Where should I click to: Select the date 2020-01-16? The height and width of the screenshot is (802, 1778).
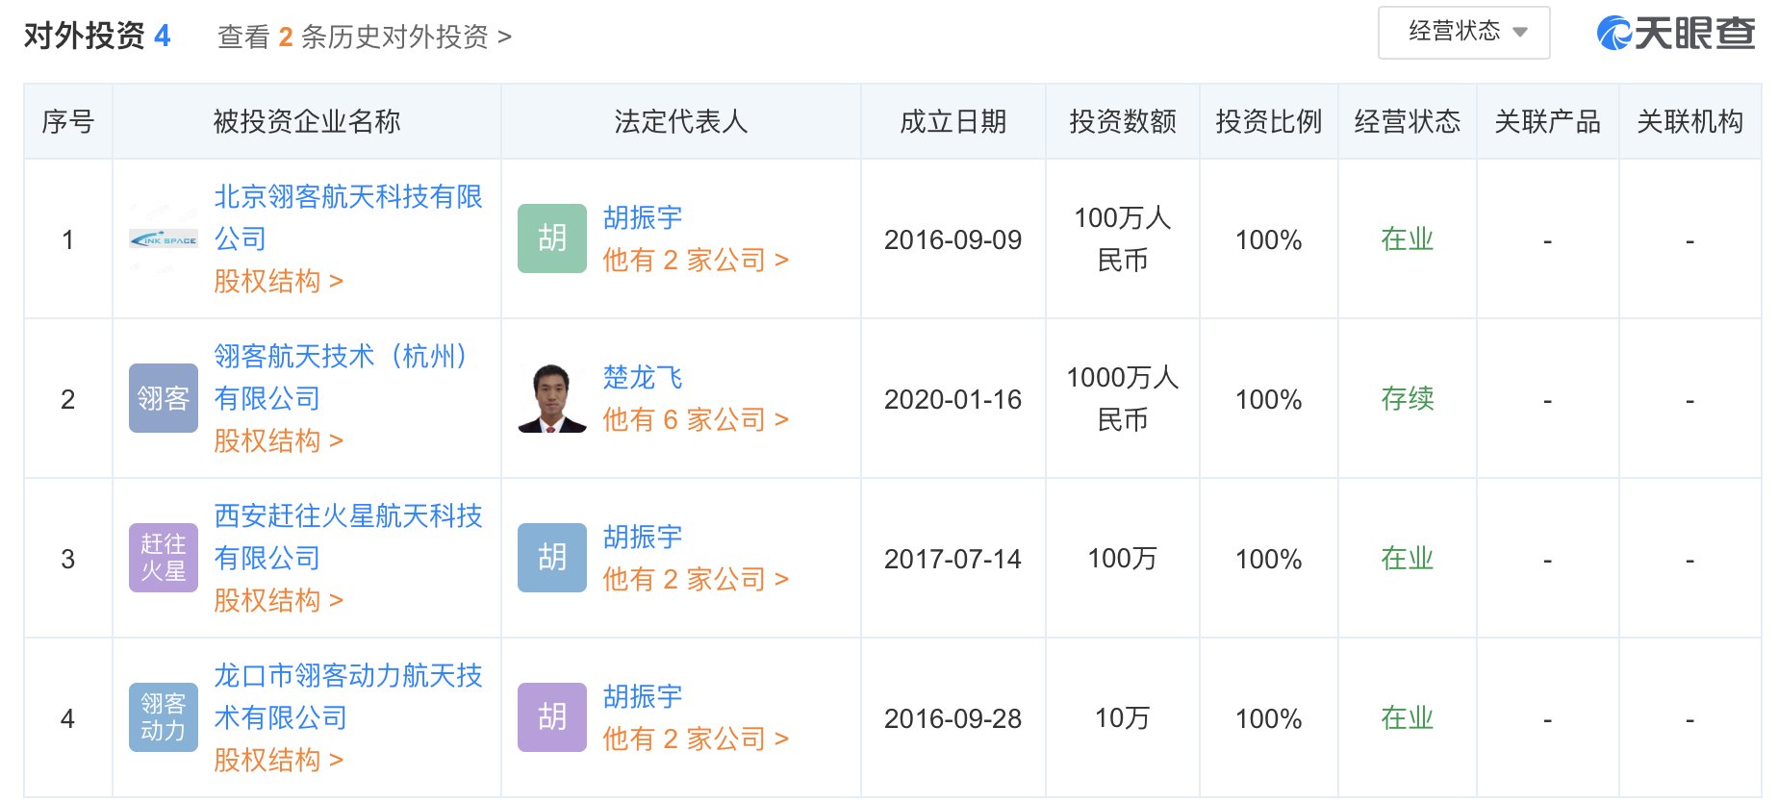click(x=952, y=399)
